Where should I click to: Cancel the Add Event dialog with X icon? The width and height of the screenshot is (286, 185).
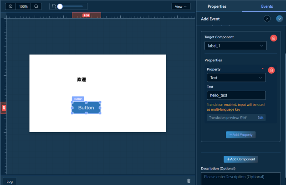(x=267, y=19)
